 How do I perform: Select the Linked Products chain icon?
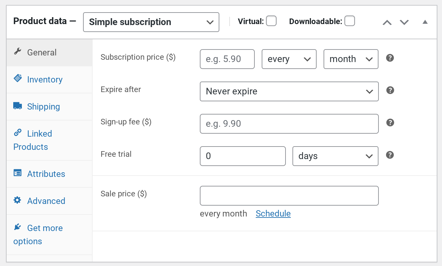17,133
